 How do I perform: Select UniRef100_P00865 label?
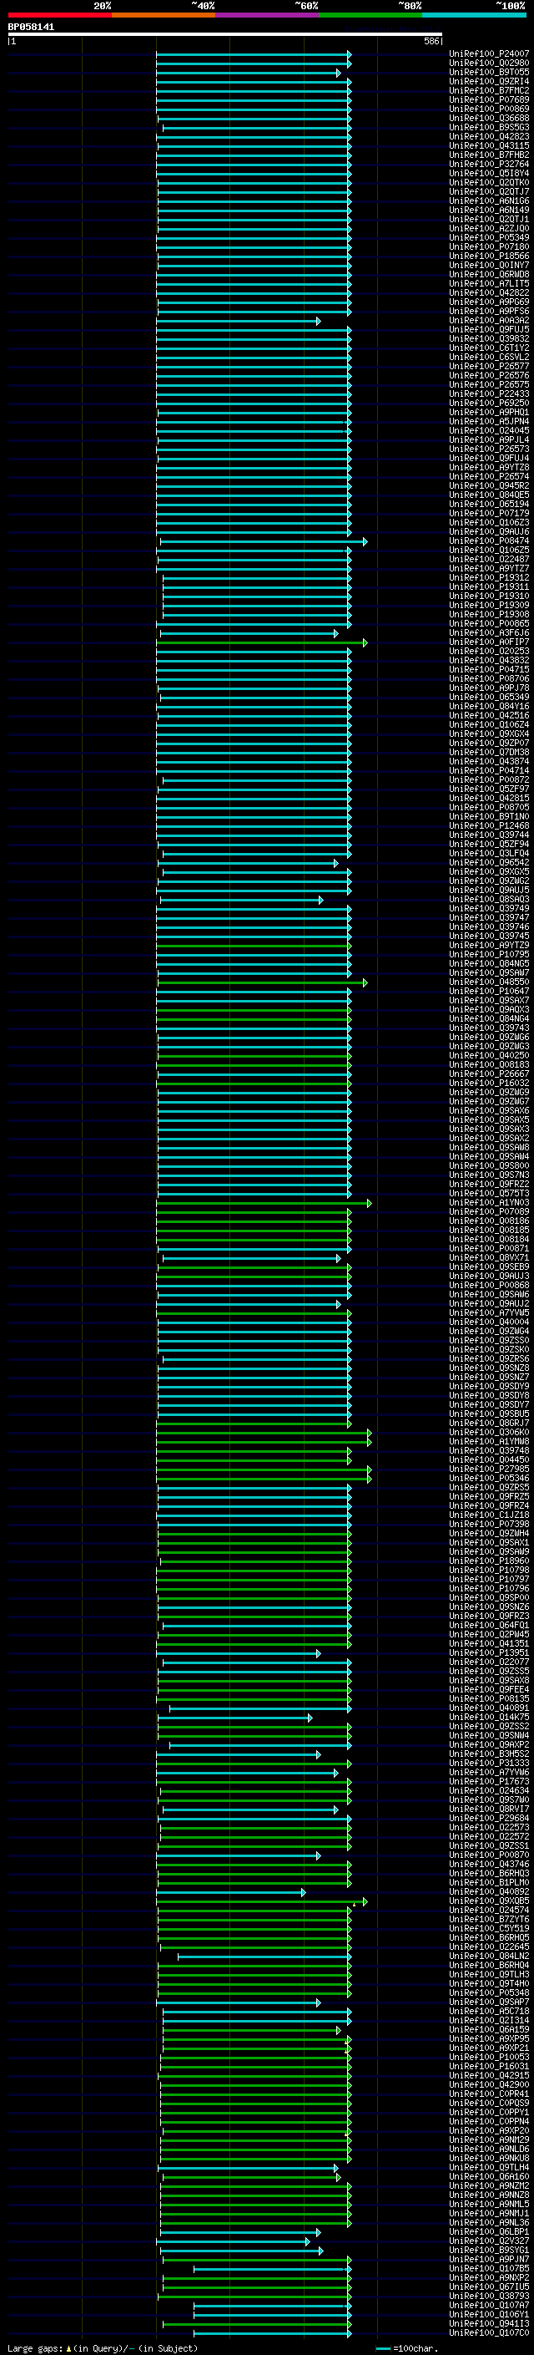(x=489, y=623)
